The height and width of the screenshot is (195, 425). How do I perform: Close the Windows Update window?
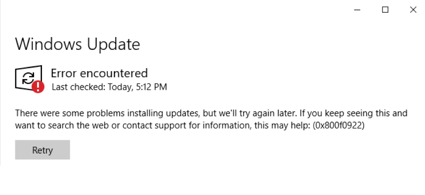[413, 10]
